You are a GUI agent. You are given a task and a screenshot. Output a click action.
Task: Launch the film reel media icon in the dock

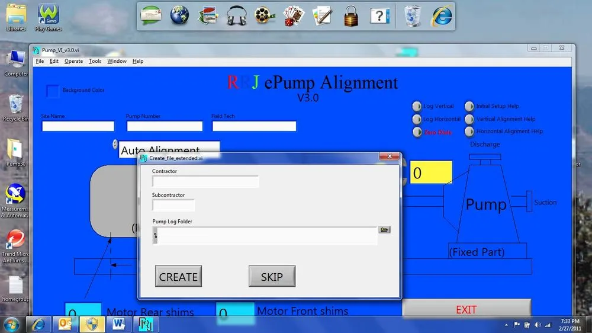pyautogui.click(x=265, y=16)
